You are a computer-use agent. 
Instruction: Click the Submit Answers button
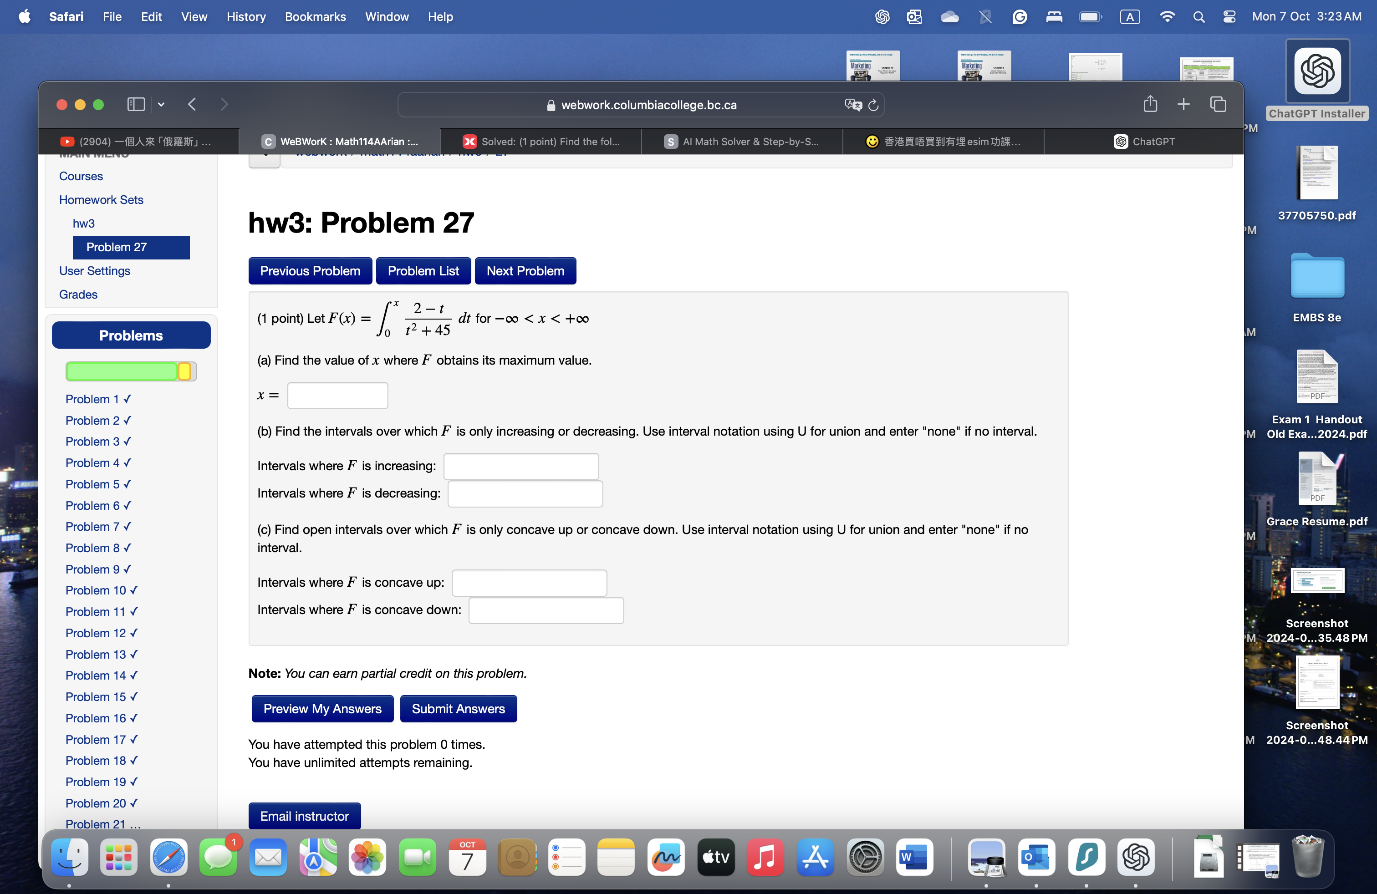pyautogui.click(x=459, y=708)
